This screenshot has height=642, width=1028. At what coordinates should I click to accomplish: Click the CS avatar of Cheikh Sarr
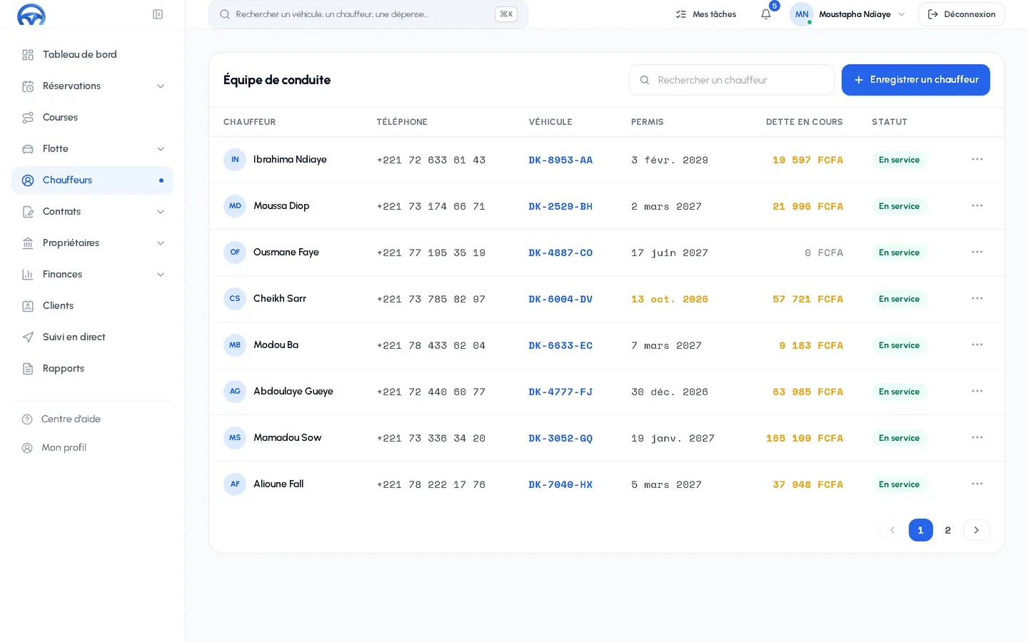235,299
